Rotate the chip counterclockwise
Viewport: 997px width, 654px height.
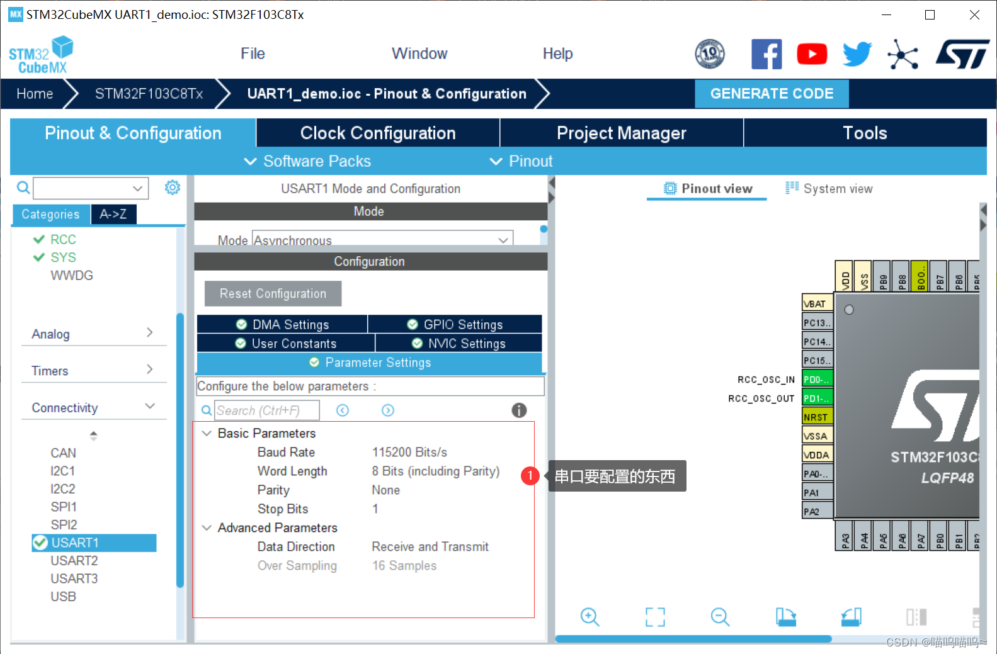(x=851, y=617)
